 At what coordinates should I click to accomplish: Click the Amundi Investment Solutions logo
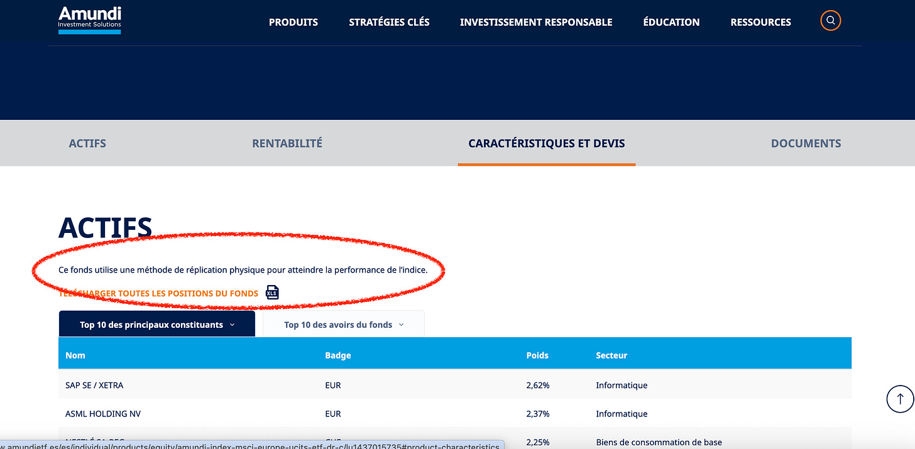pyautogui.click(x=89, y=20)
